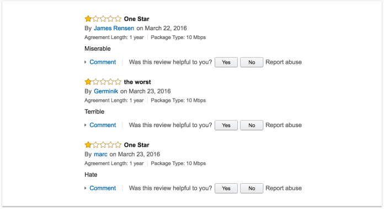Open James Rensen's profile link
This screenshot has height=209, width=384.
114,28
